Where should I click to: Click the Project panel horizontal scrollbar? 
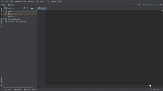(x=18, y=87)
